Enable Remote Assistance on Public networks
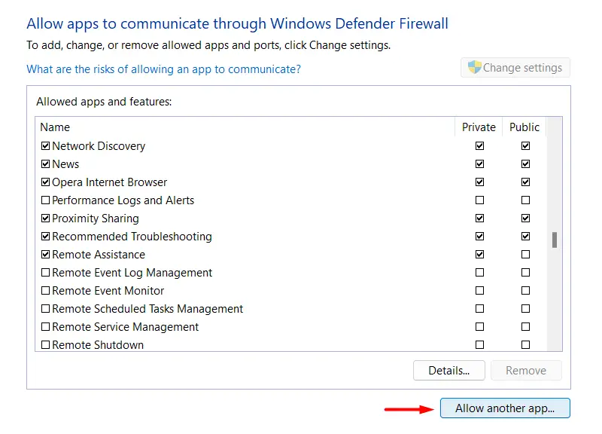602x434 pixels. pyautogui.click(x=525, y=255)
